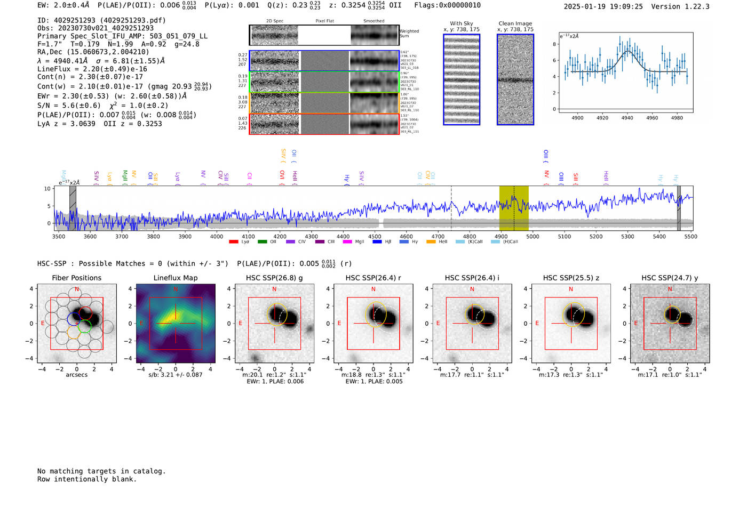Click 'No matching targets in catalog.' text

101,471
